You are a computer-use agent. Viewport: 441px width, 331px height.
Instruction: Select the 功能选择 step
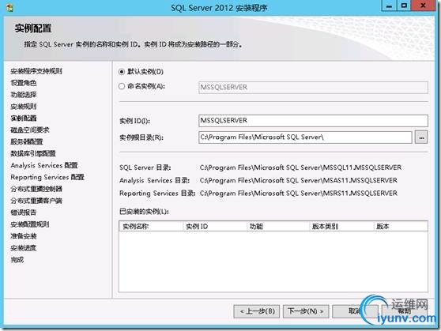pos(24,95)
